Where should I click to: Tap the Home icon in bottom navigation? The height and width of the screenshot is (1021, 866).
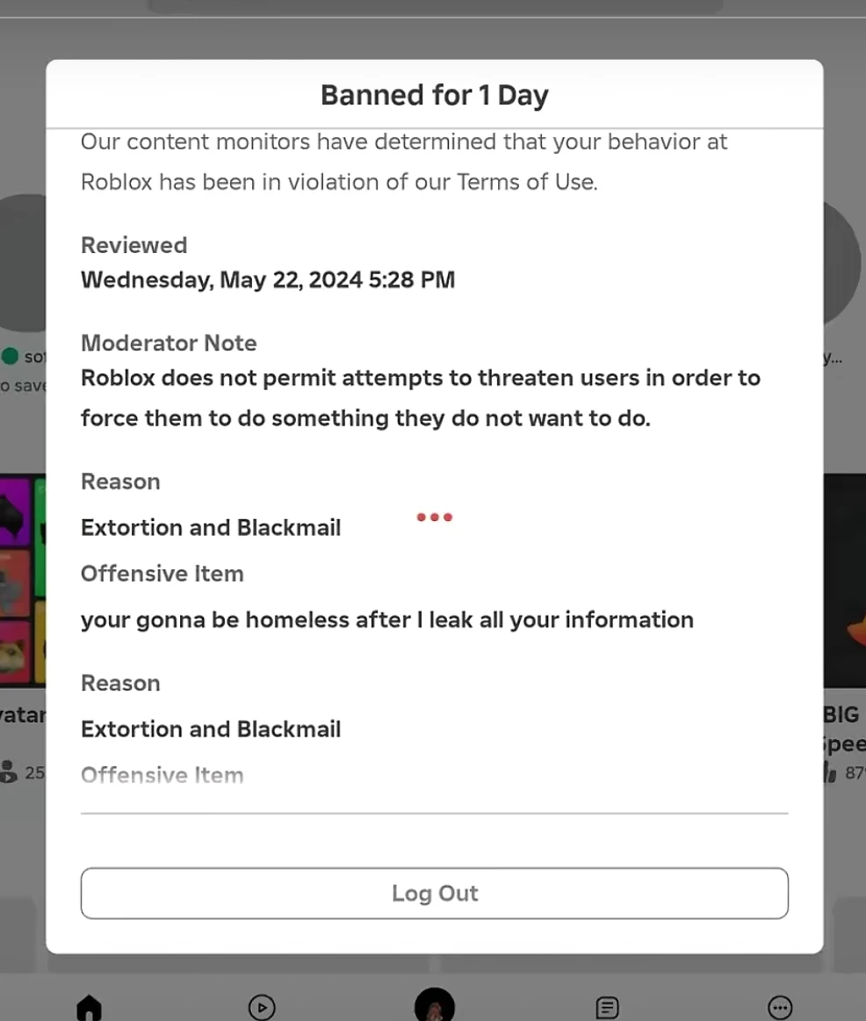[89, 1007]
